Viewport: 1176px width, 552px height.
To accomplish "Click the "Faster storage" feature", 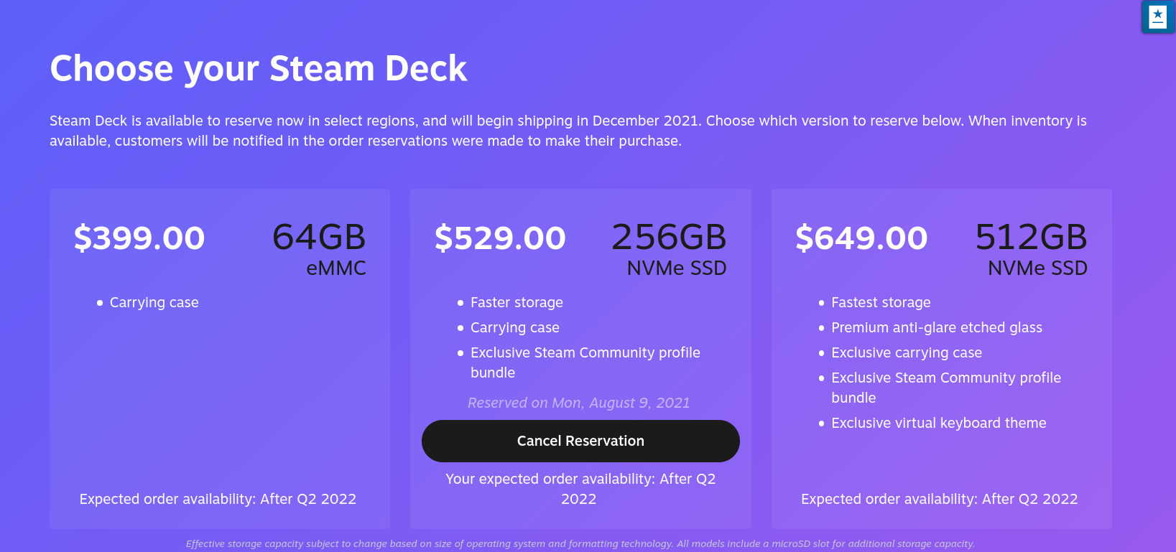I will click(x=517, y=302).
